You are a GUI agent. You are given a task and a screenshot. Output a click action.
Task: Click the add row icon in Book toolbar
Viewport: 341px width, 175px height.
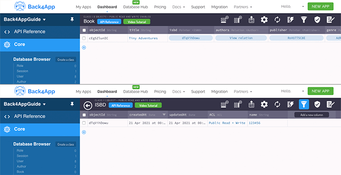click(225, 20)
